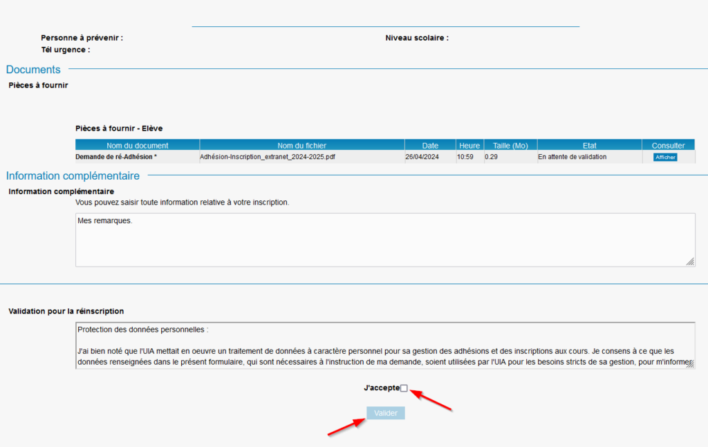Click the Consulter column header
The width and height of the screenshot is (708, 447).
tap(669, 145)
